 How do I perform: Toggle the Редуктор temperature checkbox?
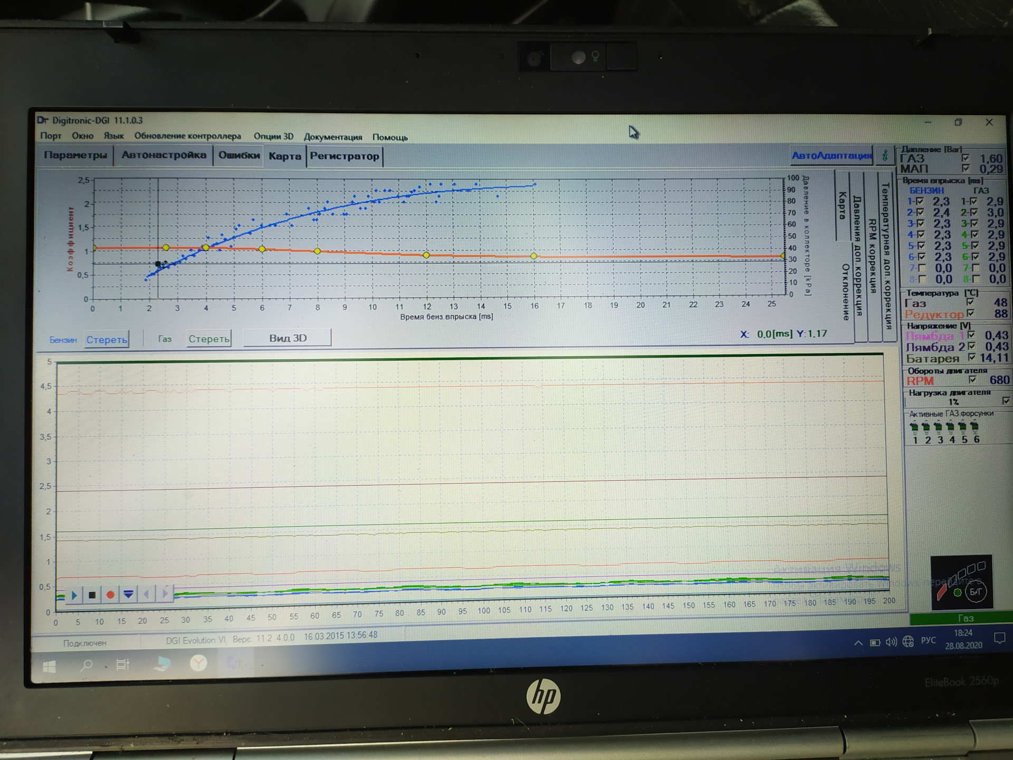click(x=970, y=313)
